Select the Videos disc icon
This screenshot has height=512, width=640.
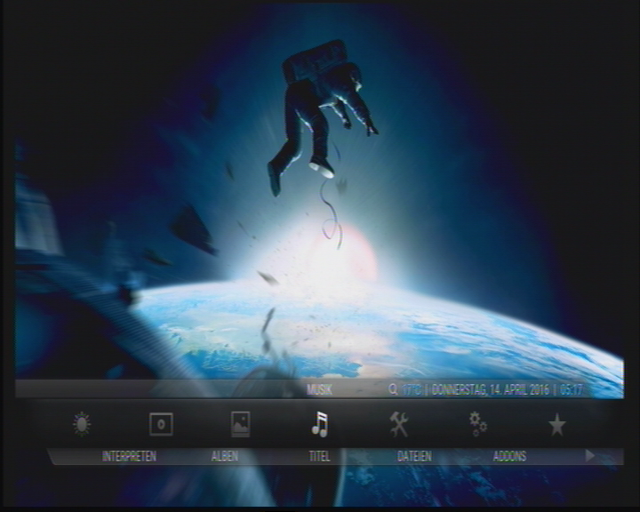[x=161, y=424]
